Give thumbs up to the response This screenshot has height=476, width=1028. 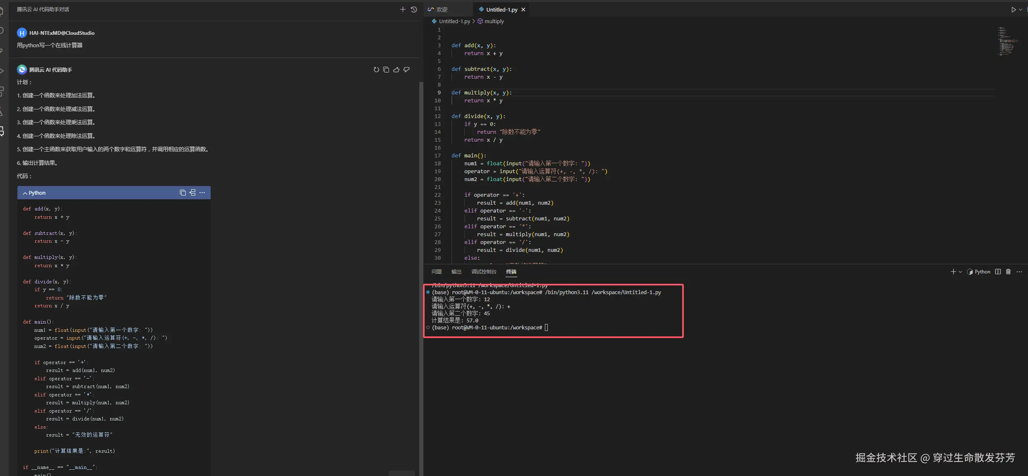396,70
